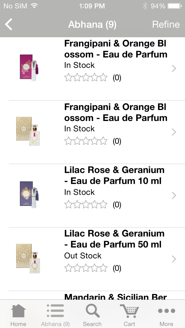Tap purple-box Frangipani perfume thumbnail

(x=29, y=68)
